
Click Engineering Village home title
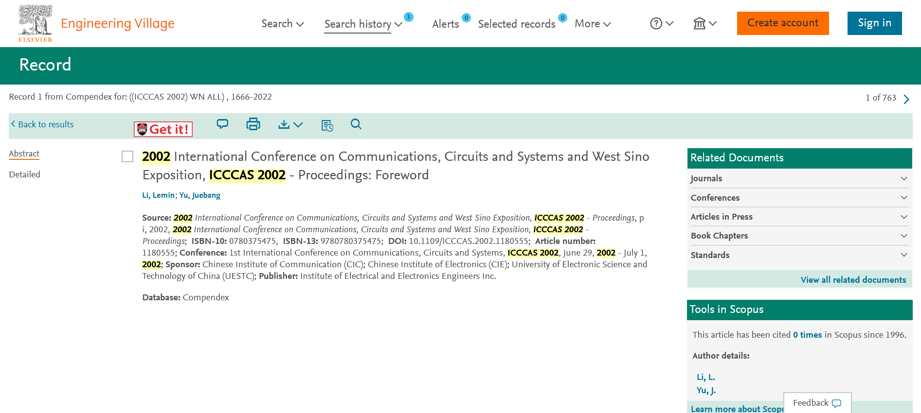[x=117, y=23]
